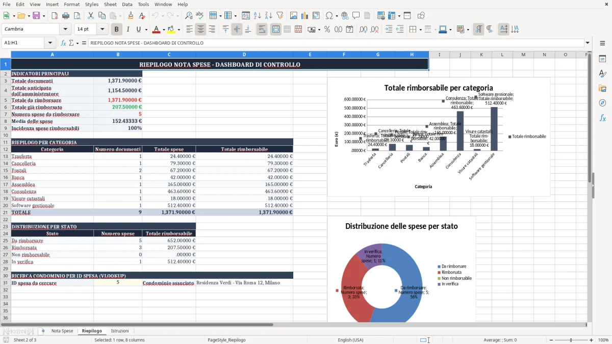This screenshot has height=344, width=612.
Task: Click Sort Ascending icon
Action: 258,16
